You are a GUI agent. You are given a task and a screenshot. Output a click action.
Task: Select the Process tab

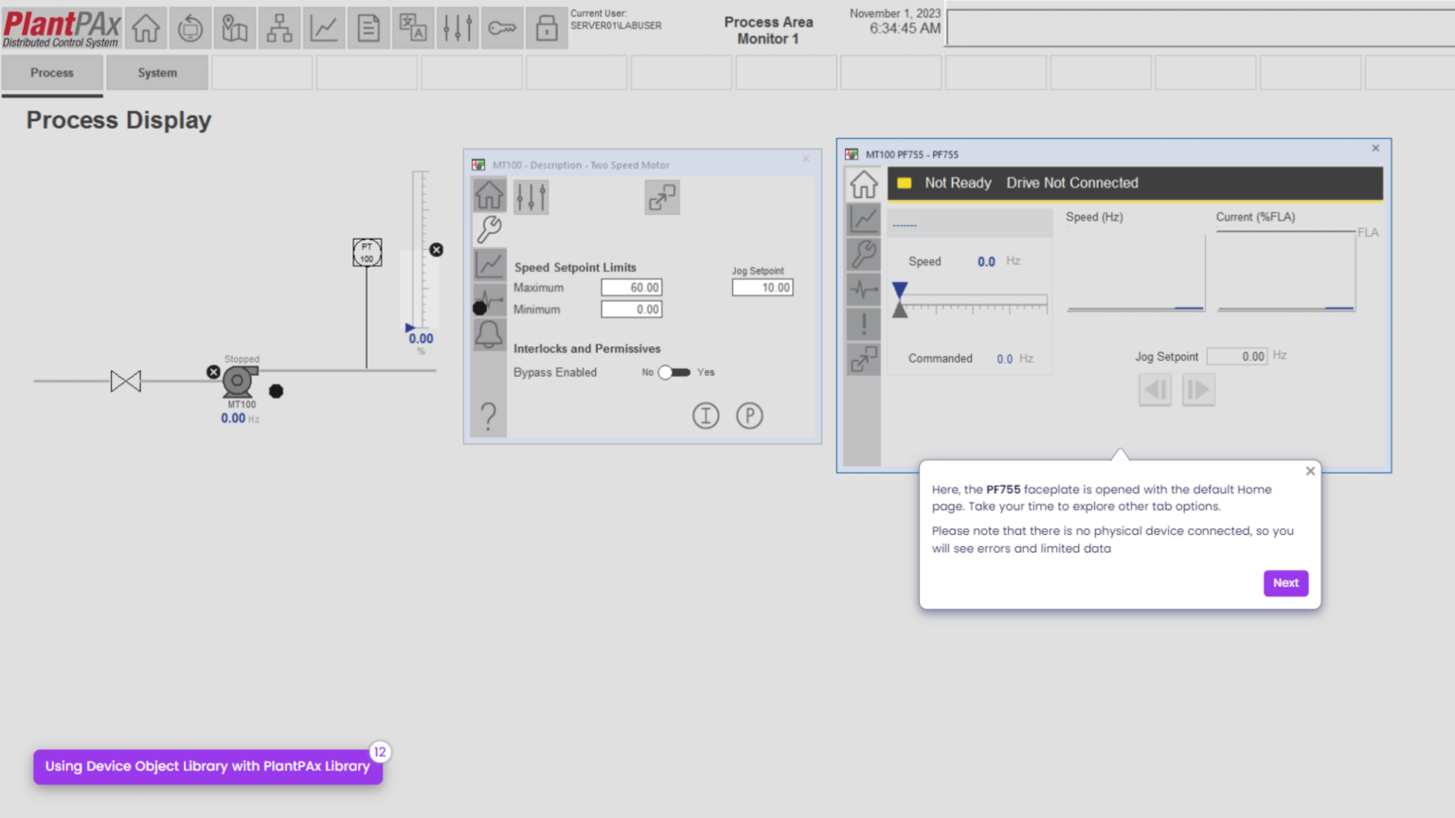(52, 72)
